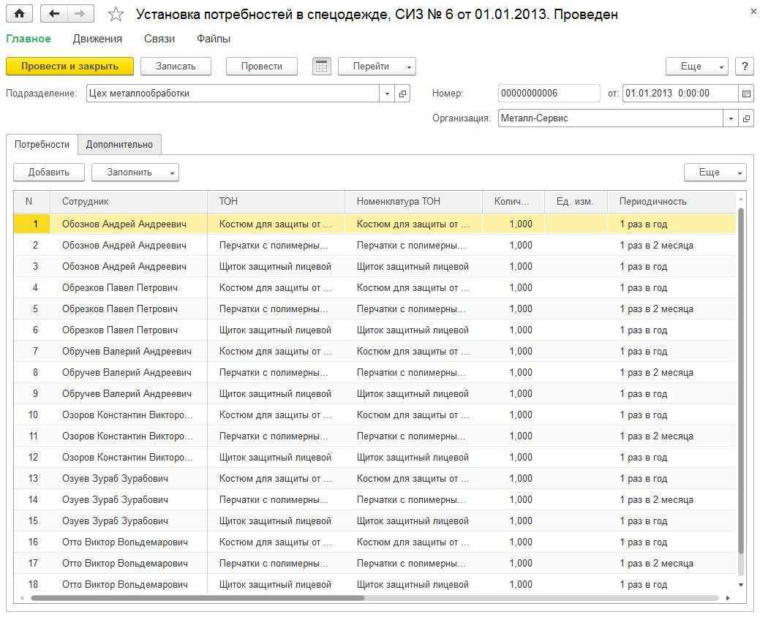
Task: Add document to favorites with star icon
Action: (x=116, y=15)
